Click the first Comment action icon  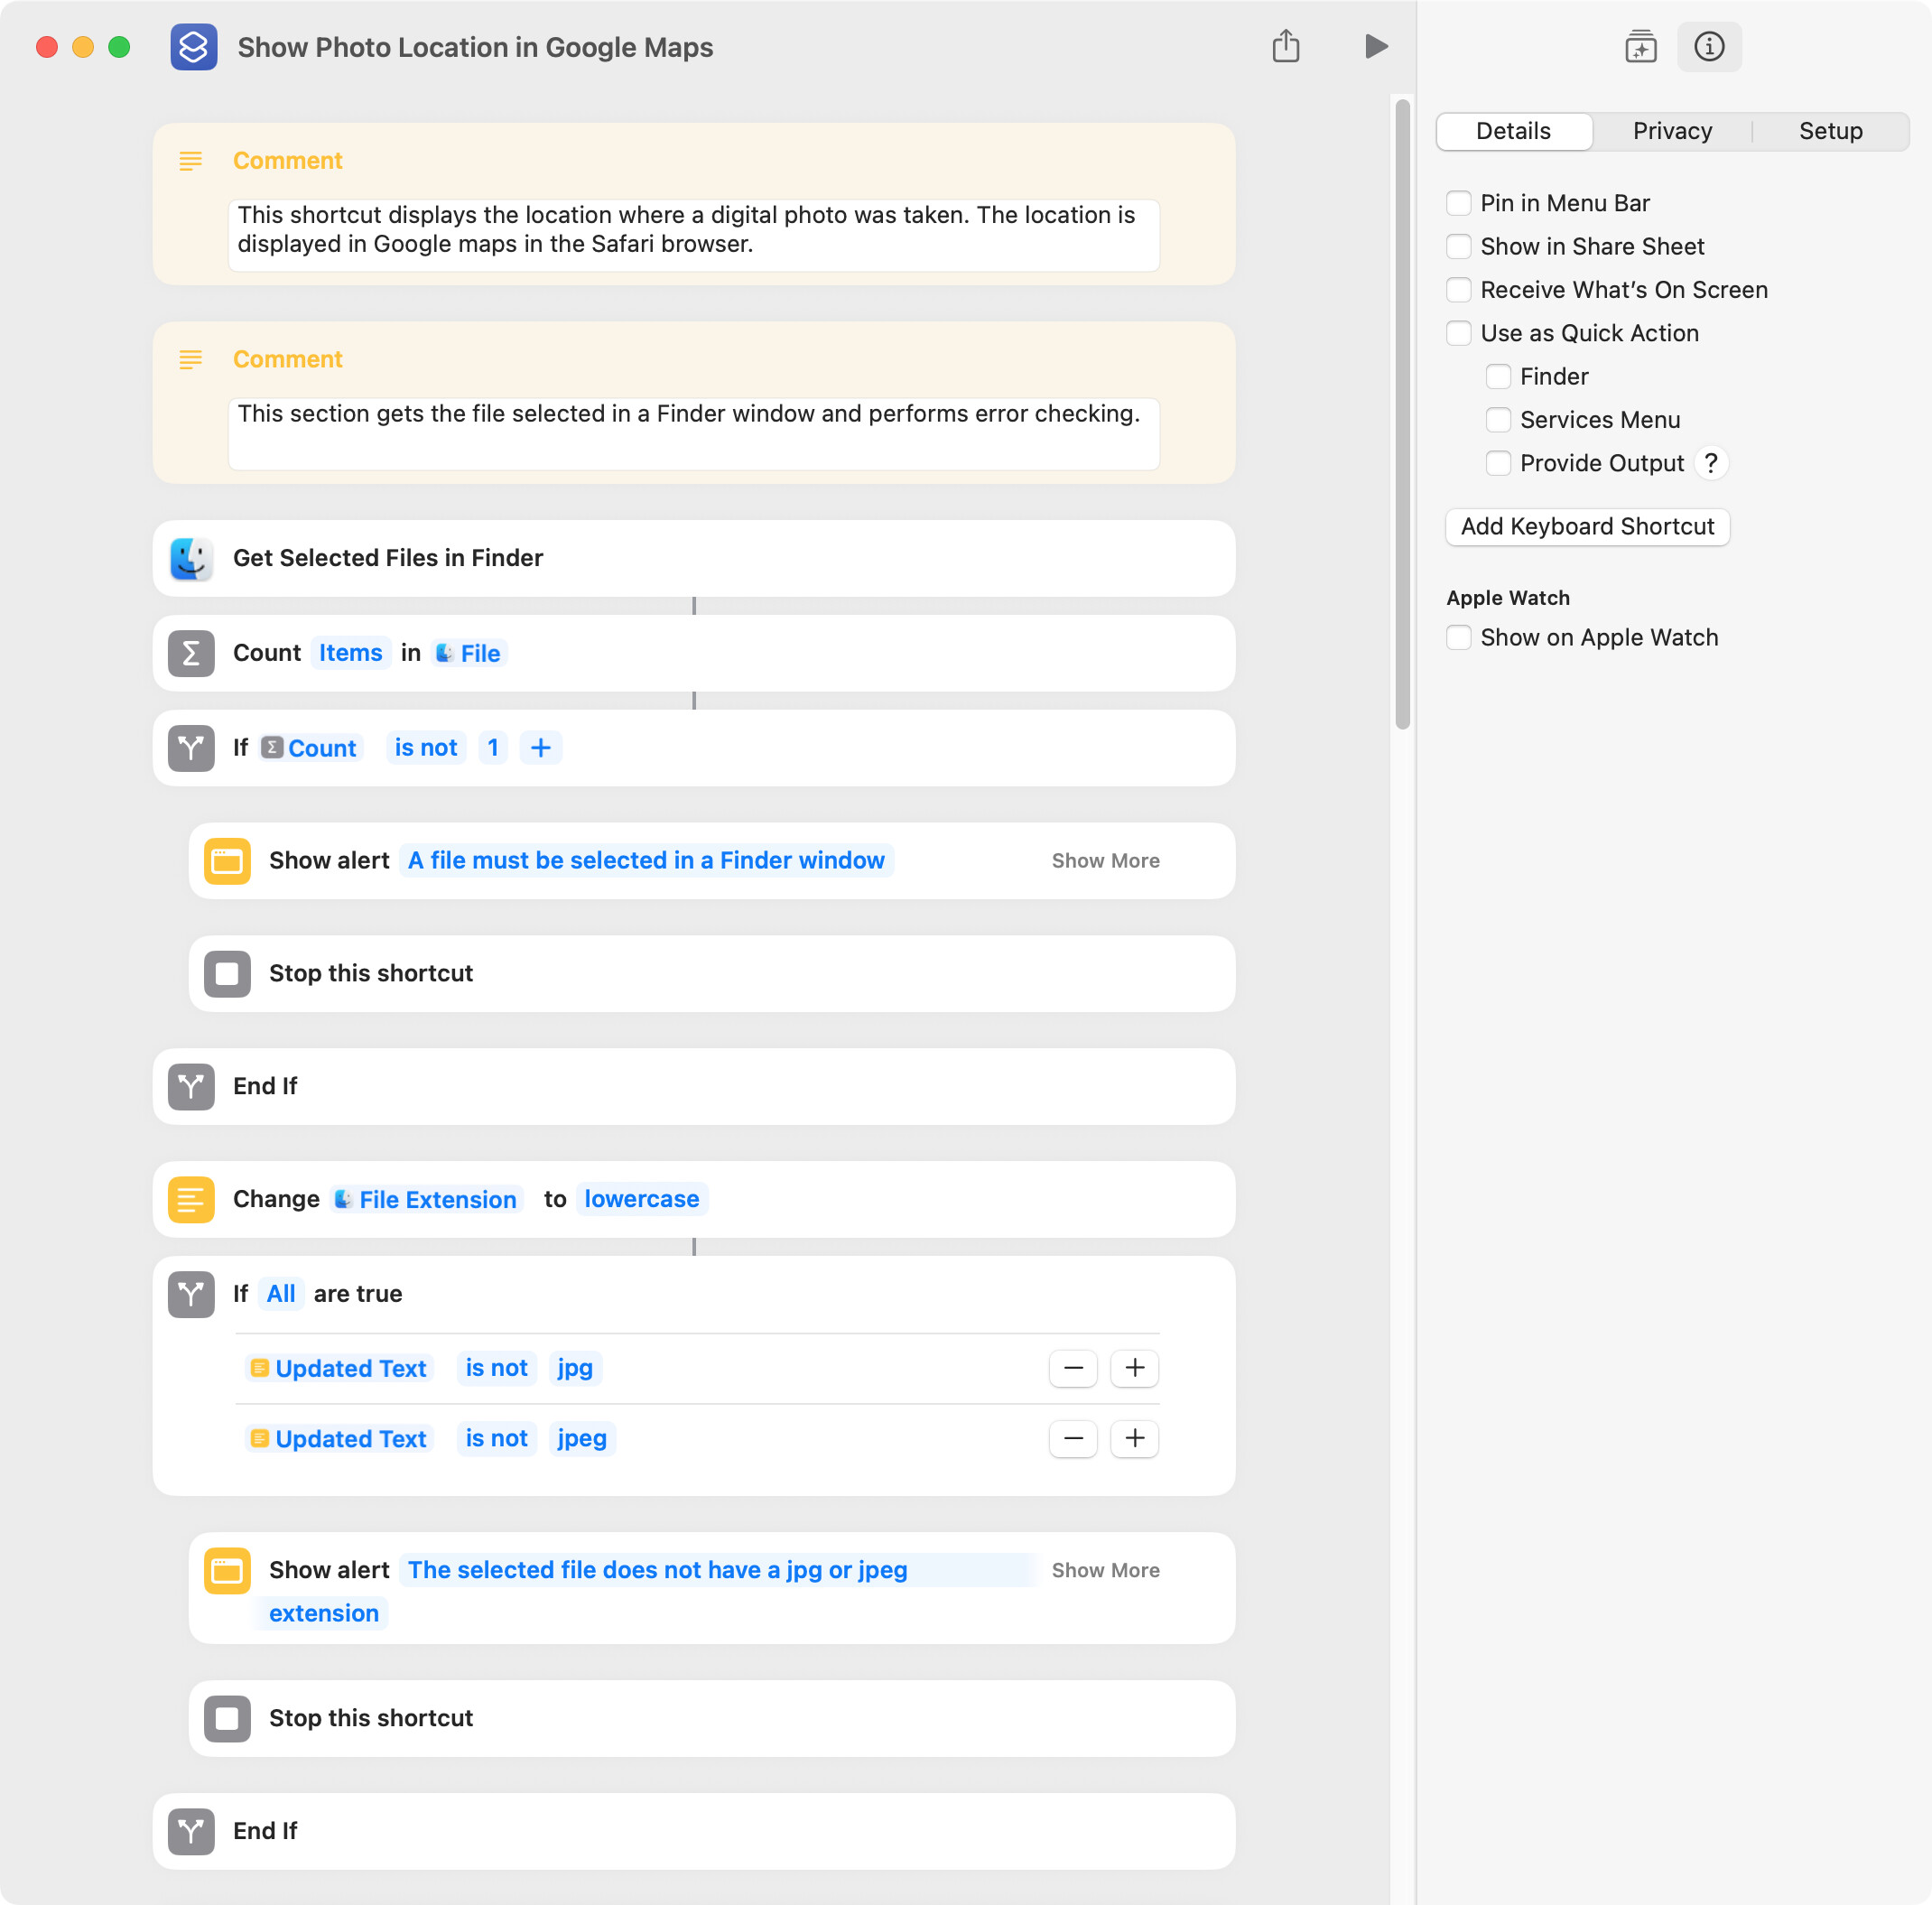190,160
